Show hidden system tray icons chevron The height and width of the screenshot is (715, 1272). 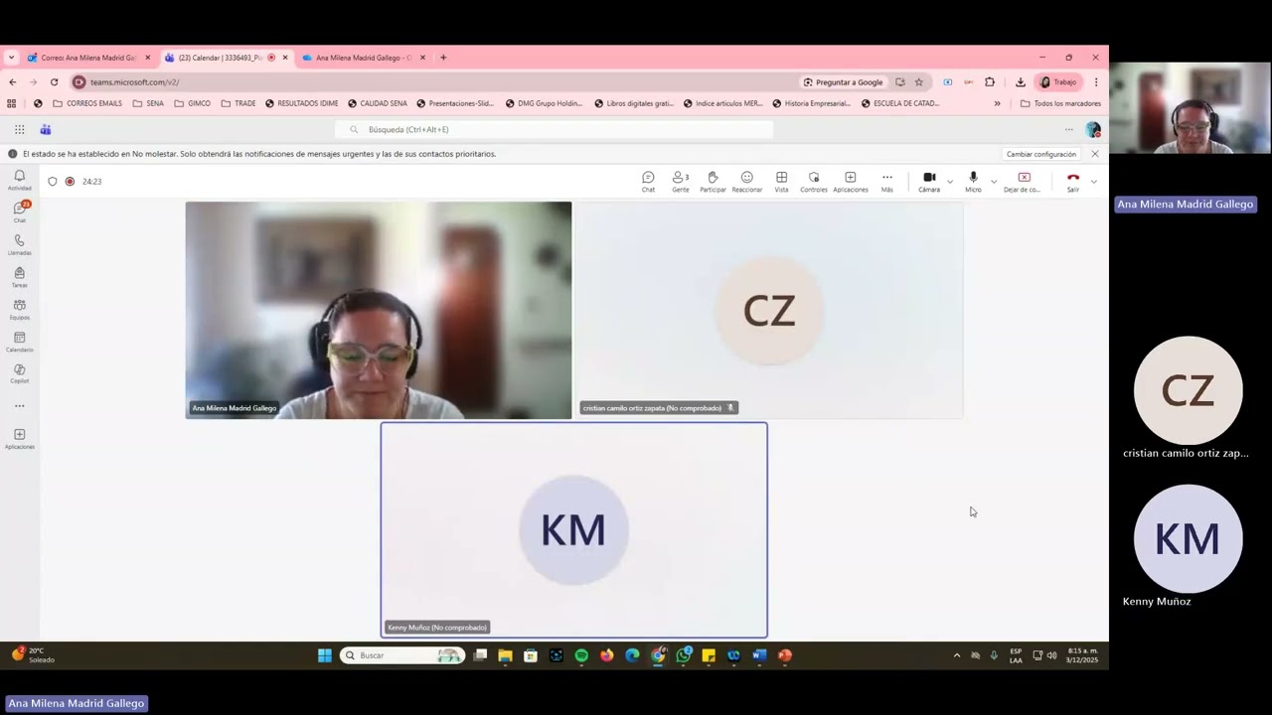(x=957, y=655)
